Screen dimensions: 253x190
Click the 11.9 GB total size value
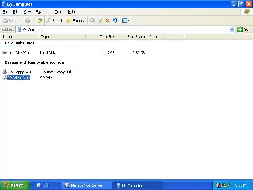tap(108, 53)
